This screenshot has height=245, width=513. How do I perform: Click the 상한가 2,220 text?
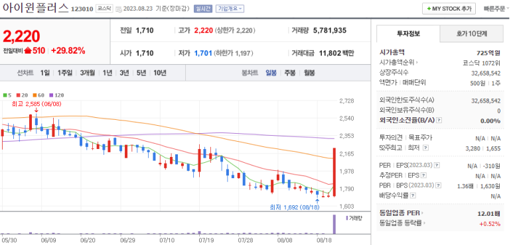click(x=236, y=30)
